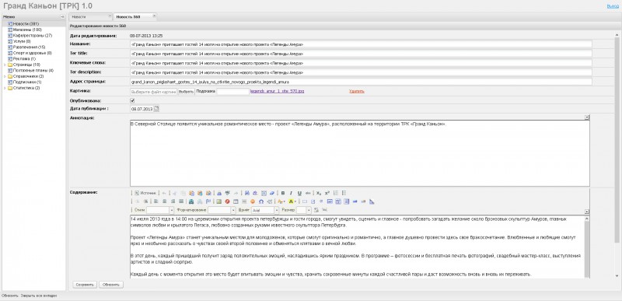Expand the Страницы folder node

tap(5, 65)
